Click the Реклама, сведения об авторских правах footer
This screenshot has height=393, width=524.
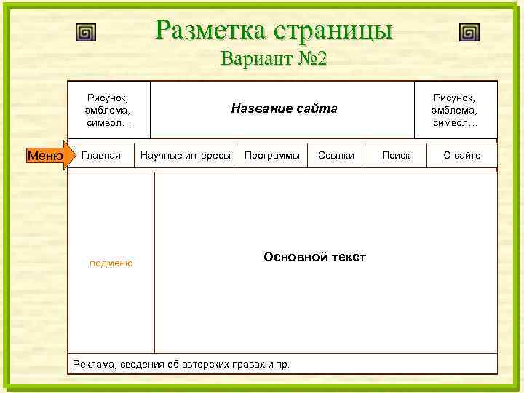pyautogui.click(x=282, y=364)
